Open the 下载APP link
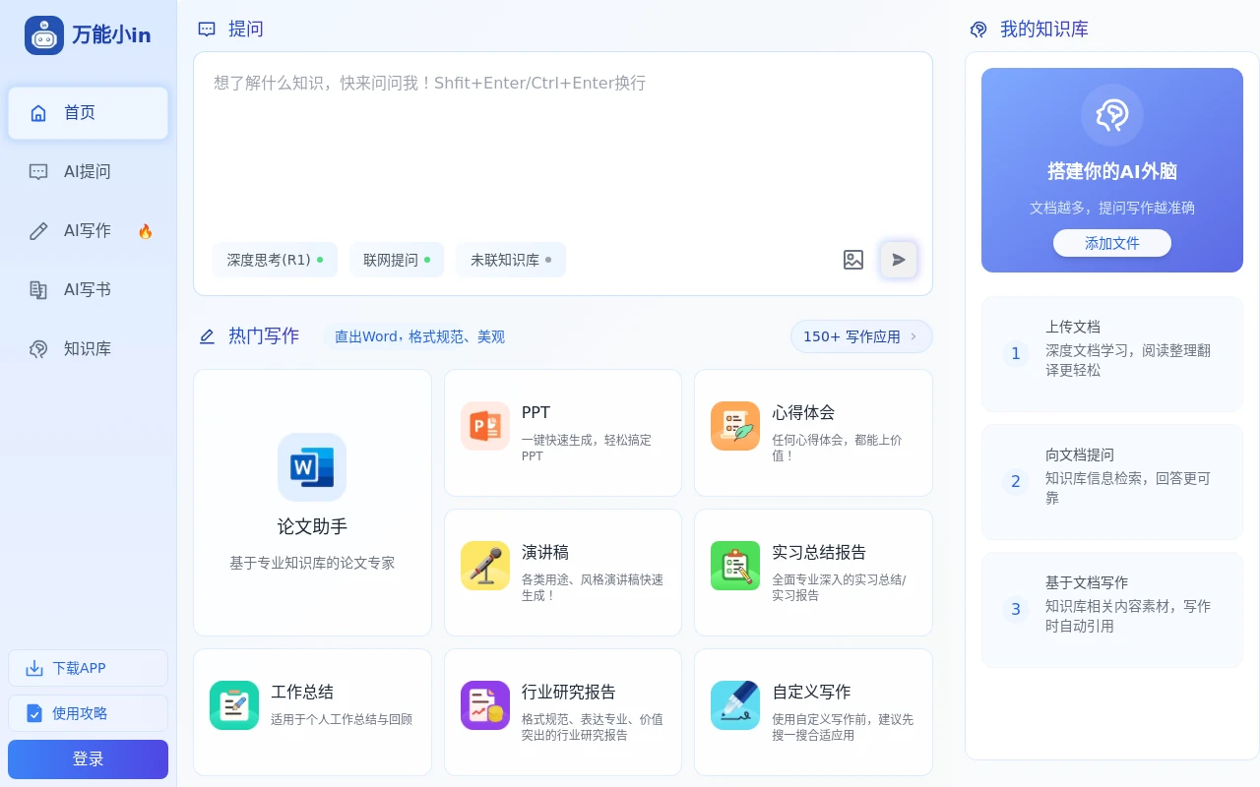1260x787 pixels. (88, 668)
